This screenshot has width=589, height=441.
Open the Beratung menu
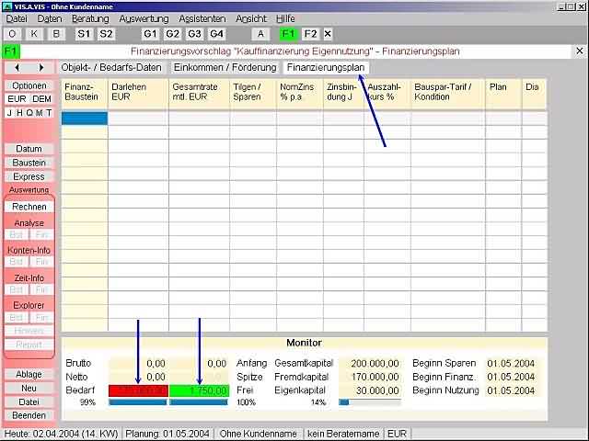(90, 18)
